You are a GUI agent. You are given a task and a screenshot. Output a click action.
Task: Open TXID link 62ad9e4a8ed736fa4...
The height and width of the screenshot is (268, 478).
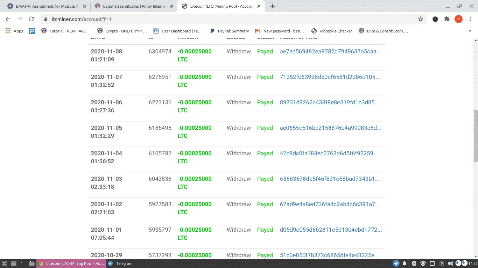tap(330, 204)
